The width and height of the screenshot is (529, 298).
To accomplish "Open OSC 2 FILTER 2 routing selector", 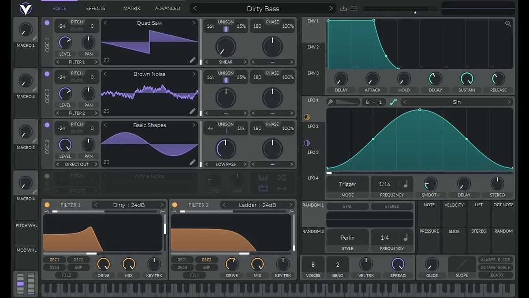I will tap(77, 113).
